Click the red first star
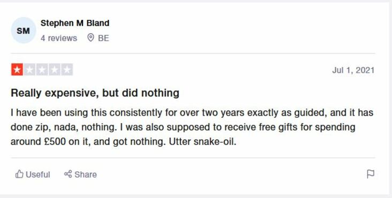Viewport: 392px width, 198px height. (17, 70)
